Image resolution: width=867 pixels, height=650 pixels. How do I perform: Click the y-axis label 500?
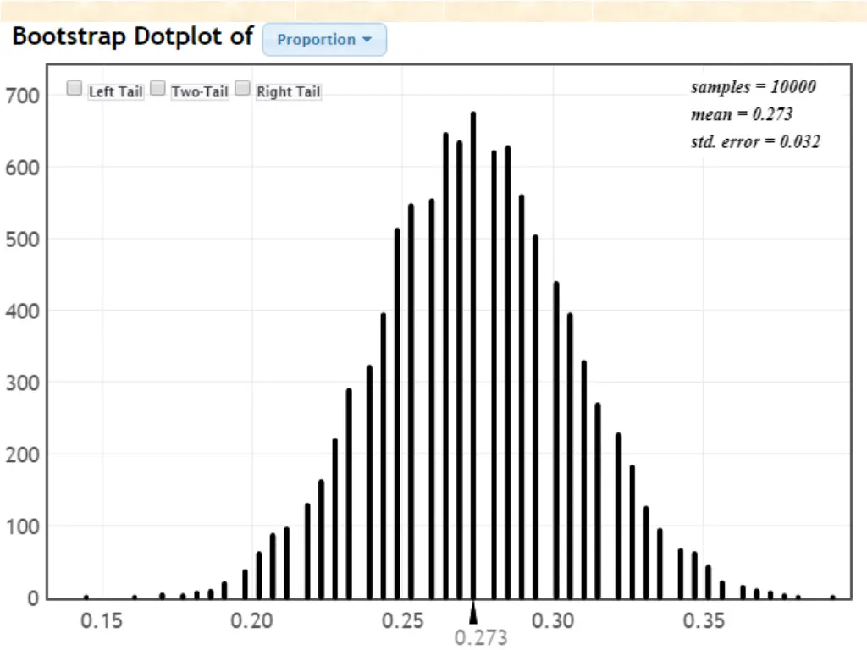click(23, 240)
